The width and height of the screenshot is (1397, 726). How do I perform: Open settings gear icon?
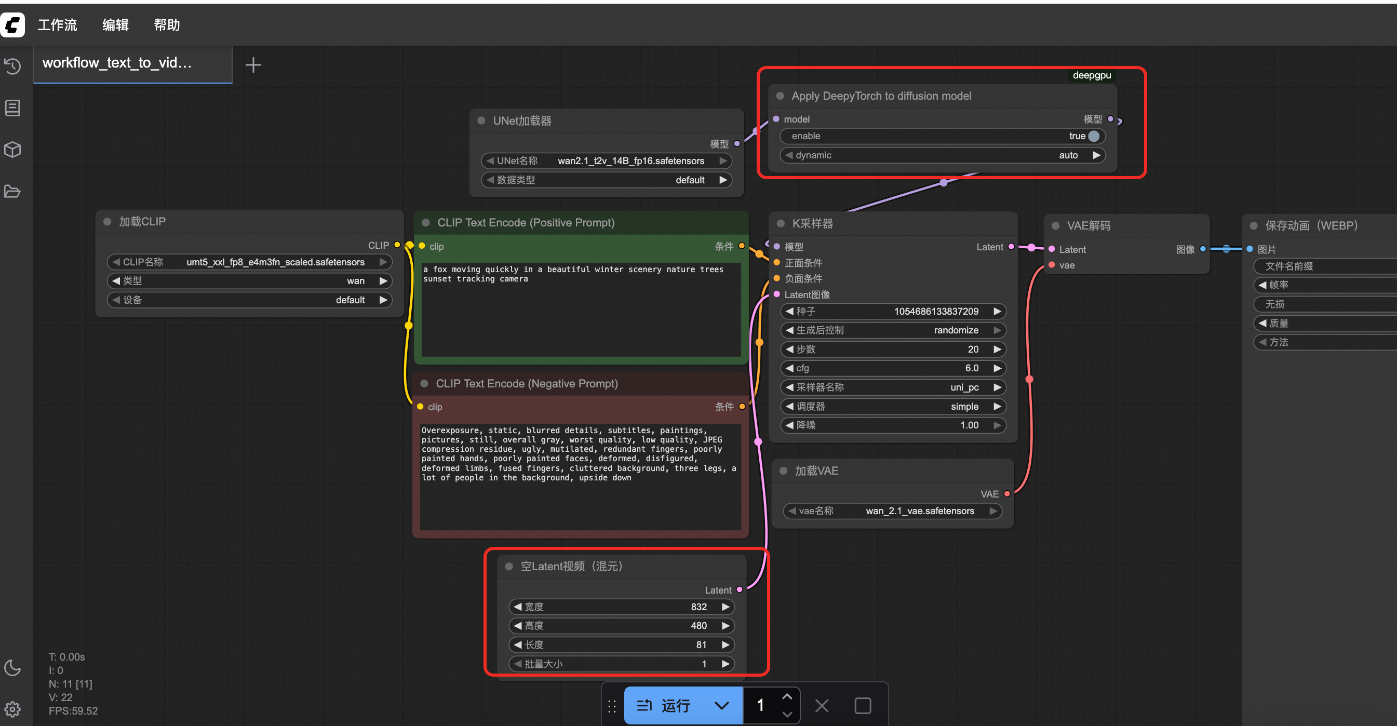pyautogui.click(x=12, y=709)
